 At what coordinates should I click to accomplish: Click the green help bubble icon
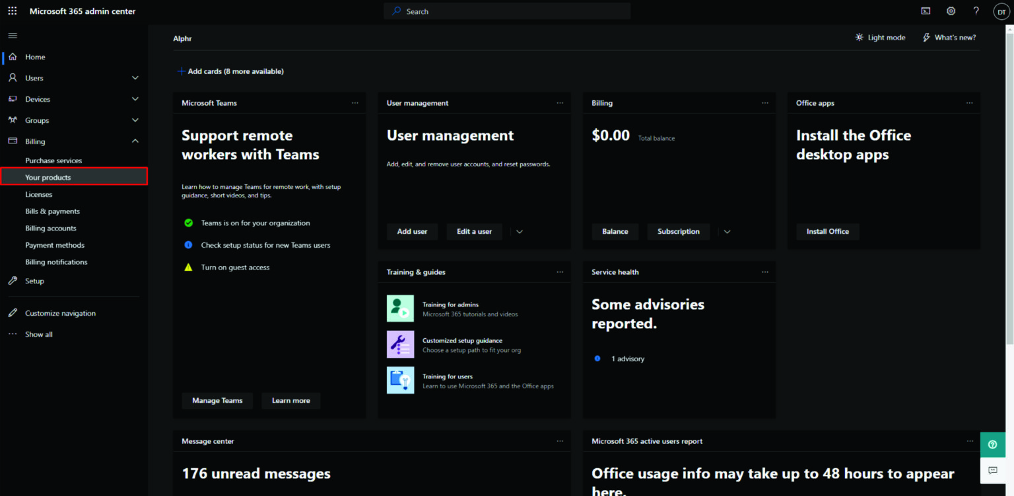[993, 444]
